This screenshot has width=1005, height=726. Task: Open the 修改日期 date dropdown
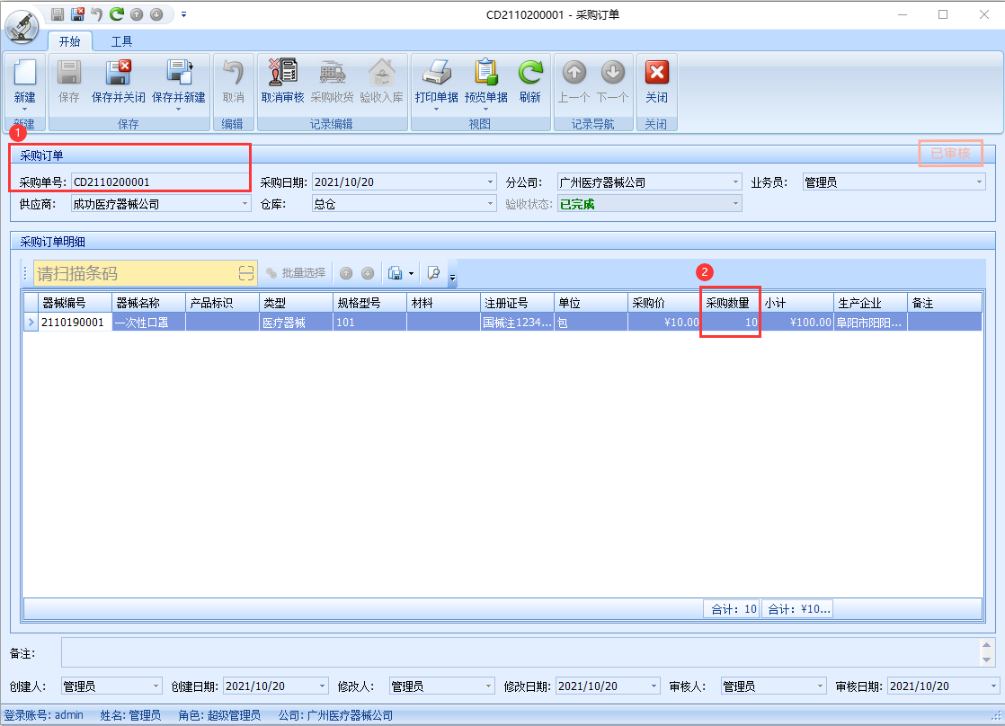point(654,686)
